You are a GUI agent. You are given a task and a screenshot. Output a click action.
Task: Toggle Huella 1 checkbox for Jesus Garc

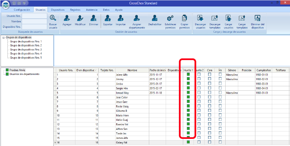[x=188, y=101]
